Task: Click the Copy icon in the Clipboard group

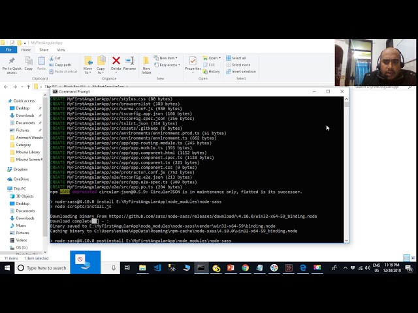Action: click(x=29, y=63)
